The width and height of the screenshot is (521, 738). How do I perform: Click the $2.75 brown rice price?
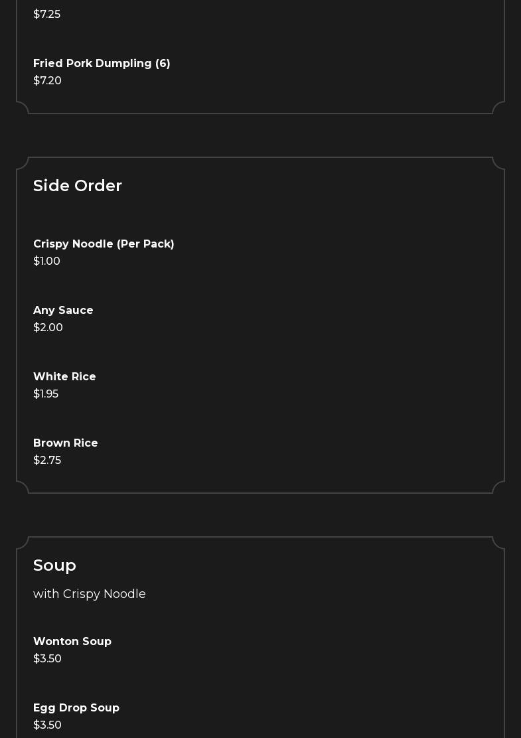47,461
